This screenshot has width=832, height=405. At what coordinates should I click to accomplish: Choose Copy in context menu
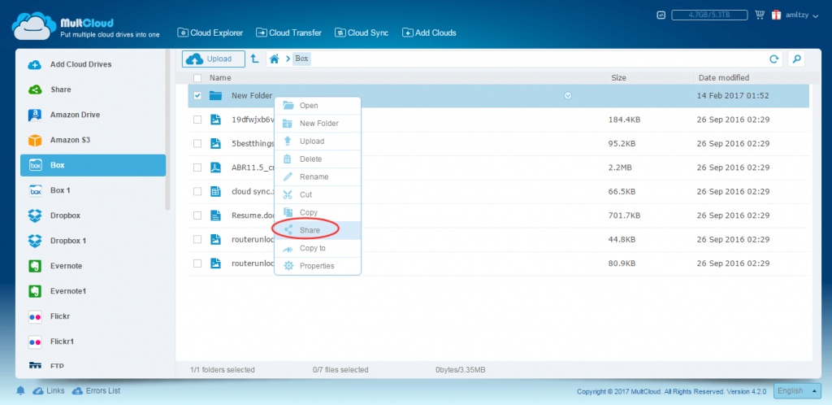tap(318, 212)
